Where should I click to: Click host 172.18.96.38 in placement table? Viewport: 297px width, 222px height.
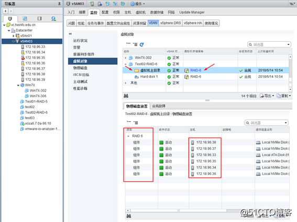(x=206, y=142)
